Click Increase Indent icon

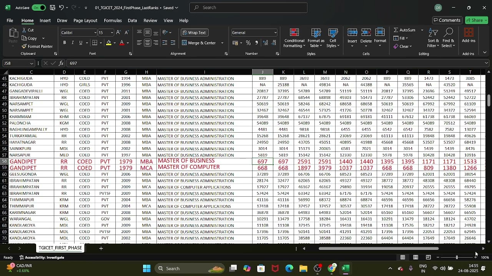pos(173,43)
